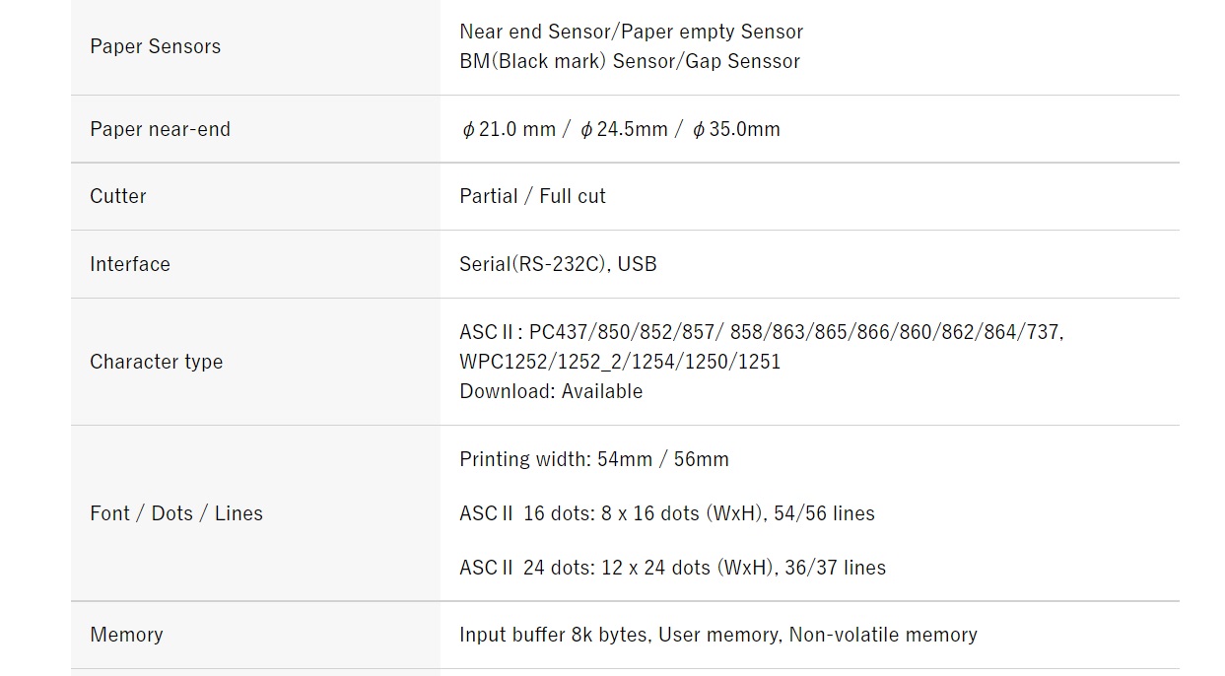The height and width of the screenshot is (676, 1225).
Task: Click the "Interface" row label
Action: coord(130,264)
